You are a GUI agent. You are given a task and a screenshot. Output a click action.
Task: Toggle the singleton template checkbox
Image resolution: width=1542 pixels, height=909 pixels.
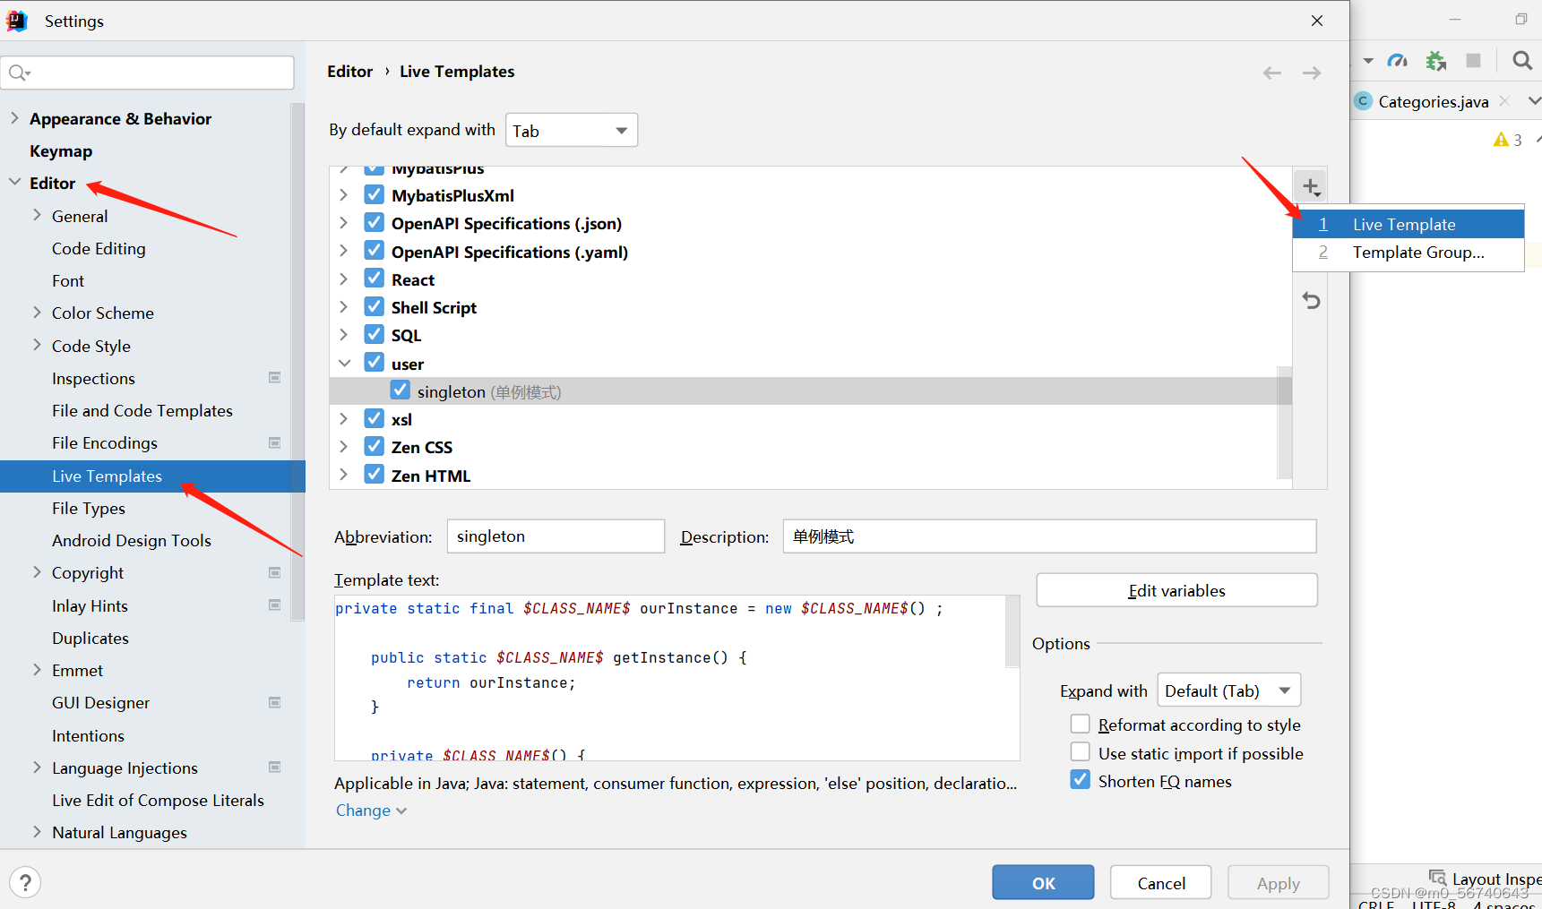click(x=401, y=390)
